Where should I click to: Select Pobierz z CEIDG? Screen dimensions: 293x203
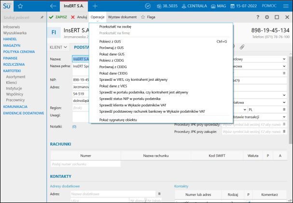[112, 60]
